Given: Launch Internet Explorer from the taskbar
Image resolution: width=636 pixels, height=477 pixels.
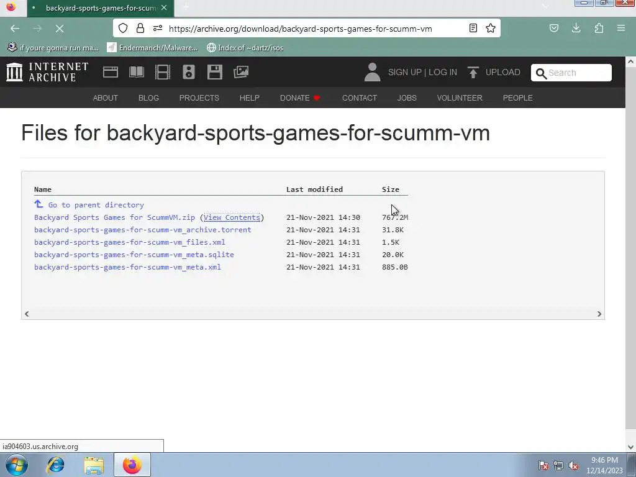Looking at the screenshot, I should click(55, 465).
